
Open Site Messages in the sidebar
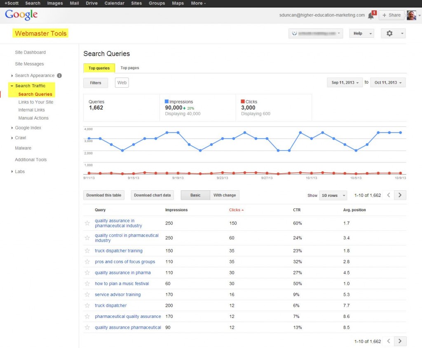pyautogui.click(x=29, y=64)
